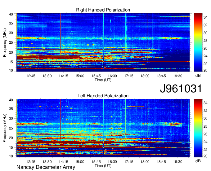Screen dimensions: 211x171
Task: Click the dB label under the lower color bar
Action: click(x=198, y=161)
